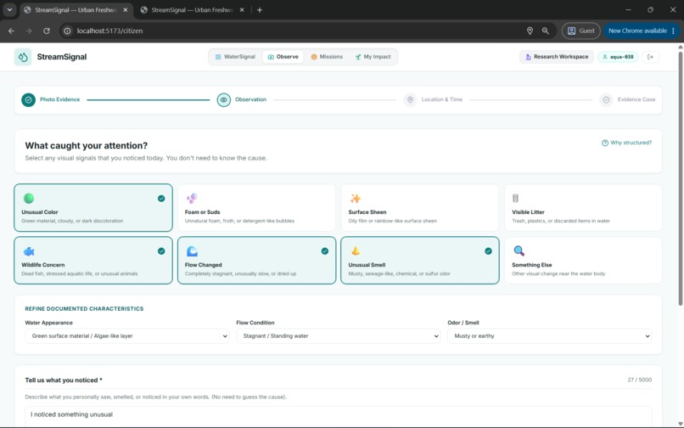The width and height of the screenshot is (684, 428).
Task: Select the Something Else card
Action: pyautogui.click(x=583, y=261)
